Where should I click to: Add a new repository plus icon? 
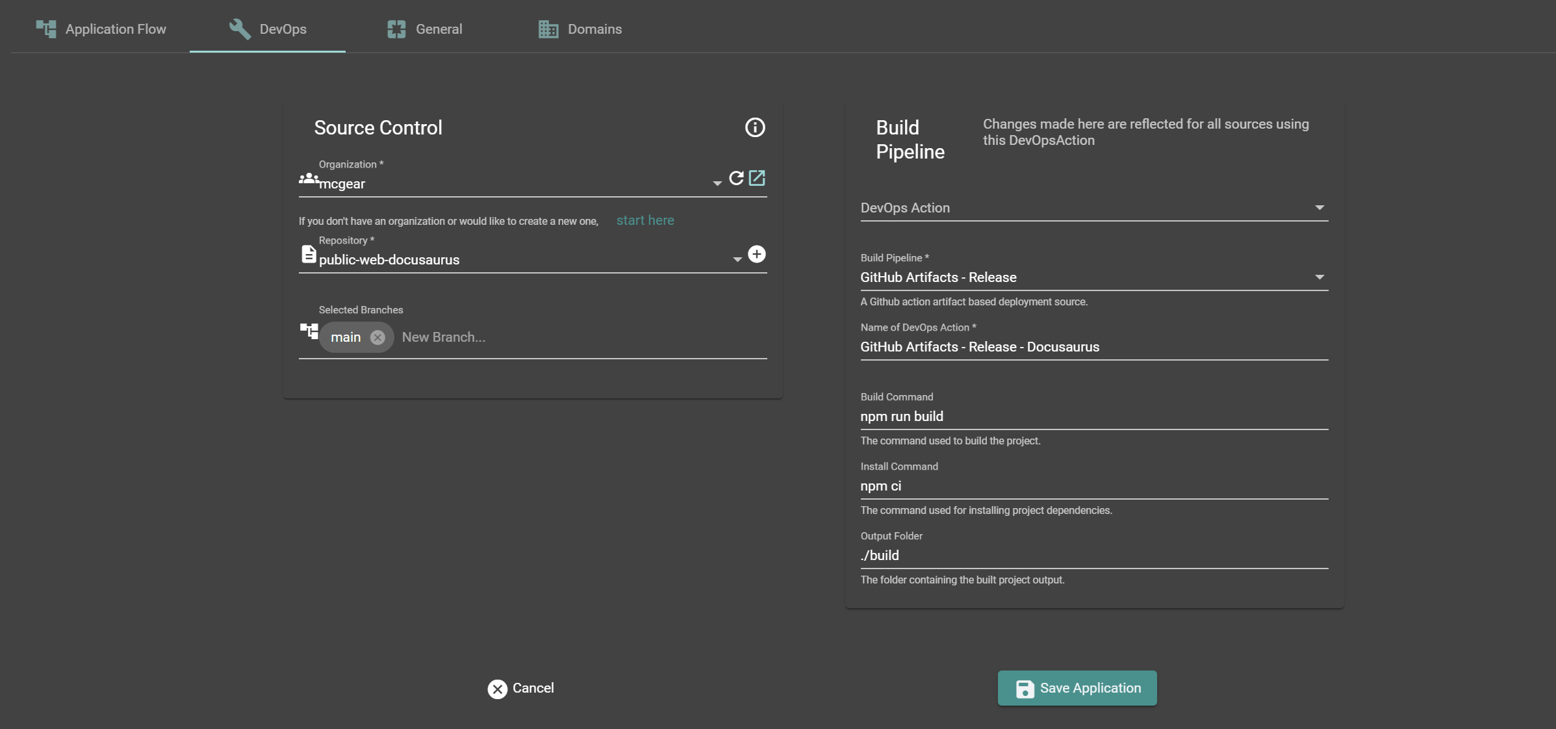point(757,254)
